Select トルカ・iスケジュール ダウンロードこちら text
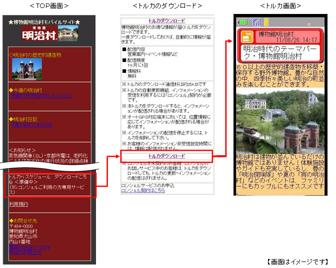Screen dimensions: 336x268 tap(48, 179)
